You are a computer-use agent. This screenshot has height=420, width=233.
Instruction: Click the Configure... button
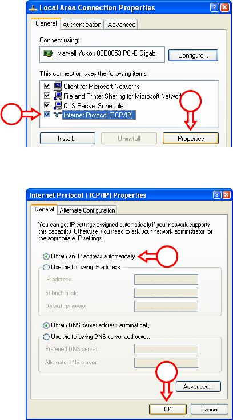193,56
